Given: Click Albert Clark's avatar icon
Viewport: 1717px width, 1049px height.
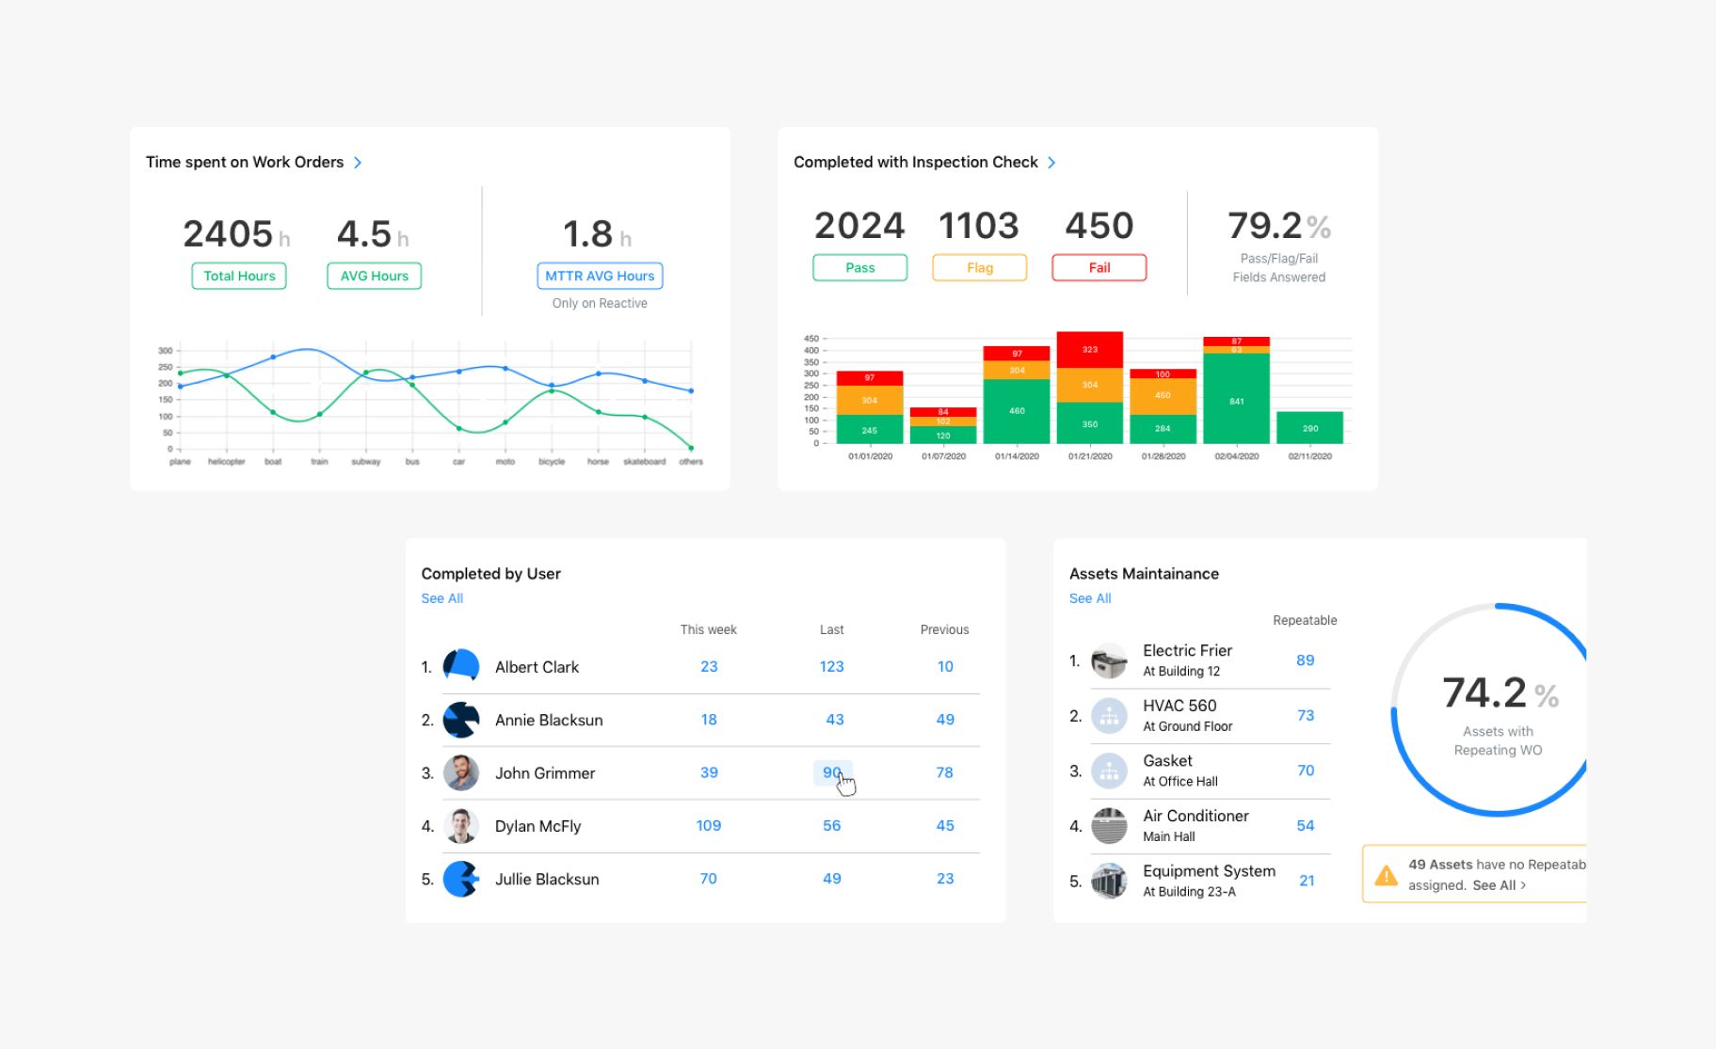Looking at the screenshot, I should (461, 666).
